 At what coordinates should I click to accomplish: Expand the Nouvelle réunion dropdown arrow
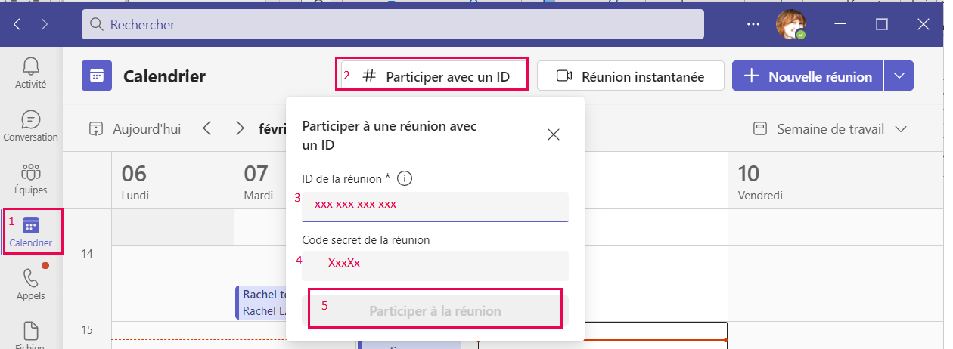tap(899, 76)
